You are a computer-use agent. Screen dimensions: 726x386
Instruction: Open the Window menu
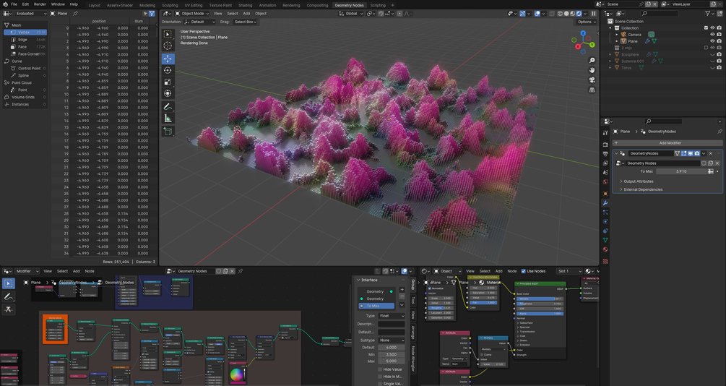58,4
